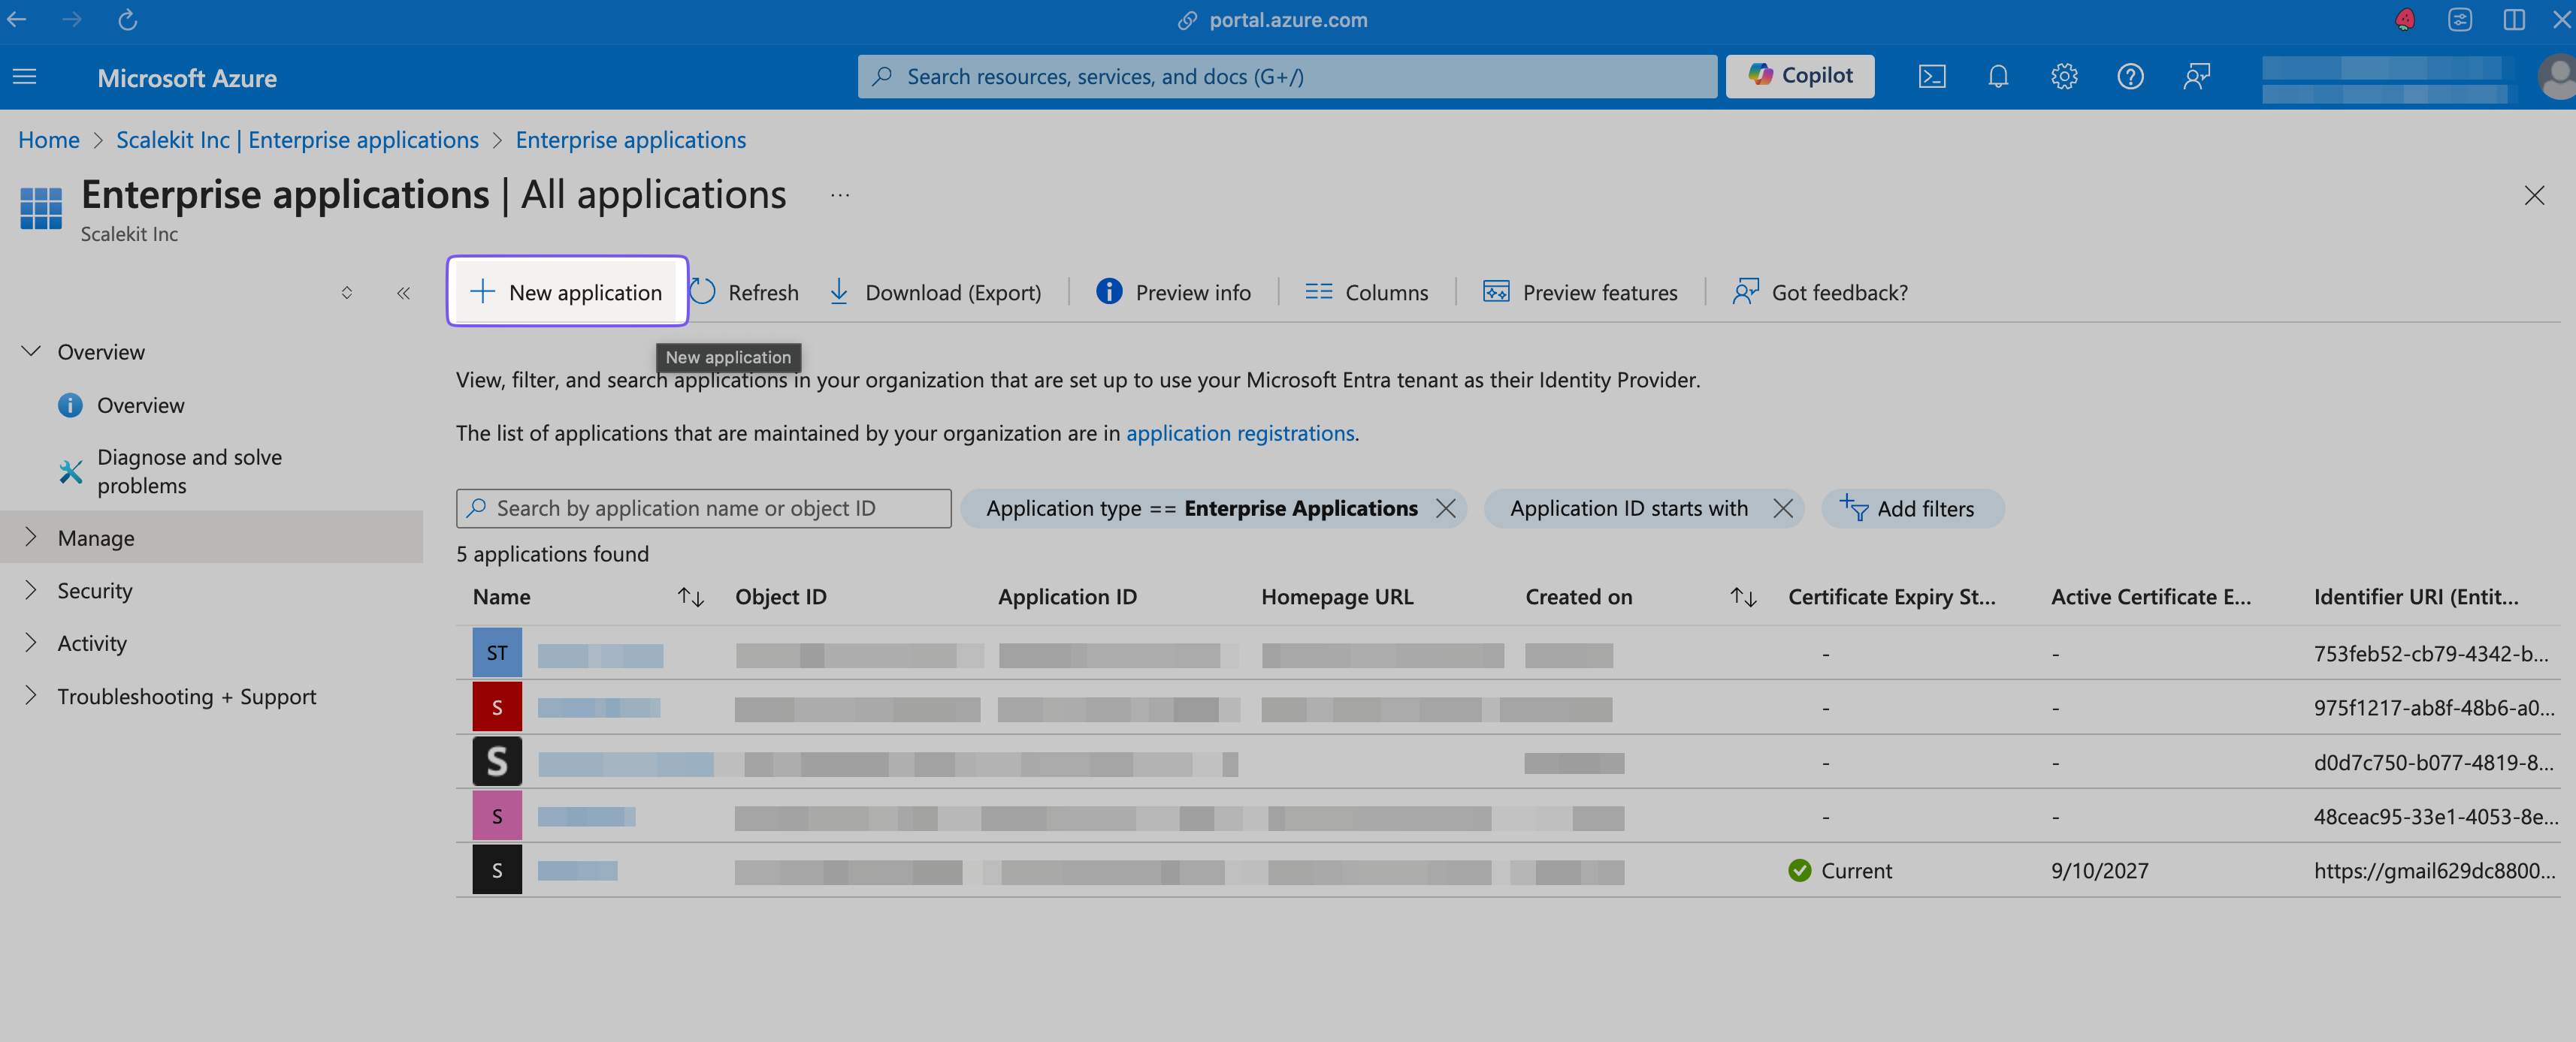The width and height of the screenshot is (2576, 1042).
Task: Click the Copilot icon button
Action: (1802, 77)
